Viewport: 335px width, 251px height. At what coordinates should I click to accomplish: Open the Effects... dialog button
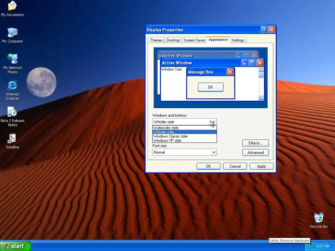256,143
